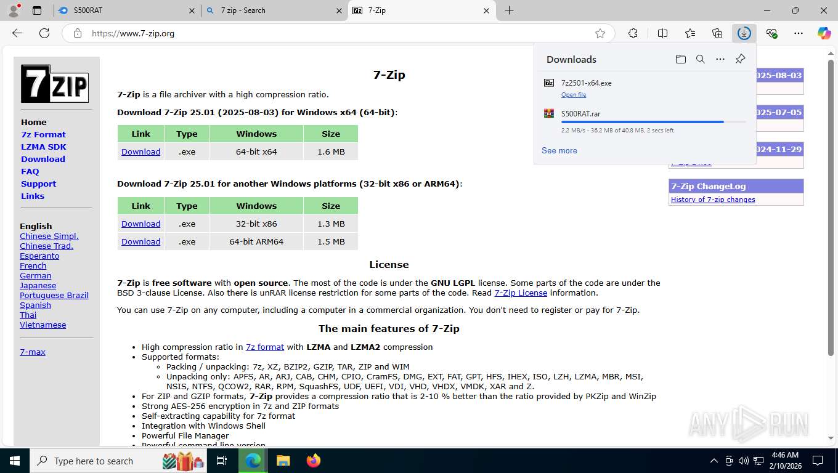The height and width of the screenshot is (473, 838).
Task: Switch language to Japanese
Action: [38, 285]
